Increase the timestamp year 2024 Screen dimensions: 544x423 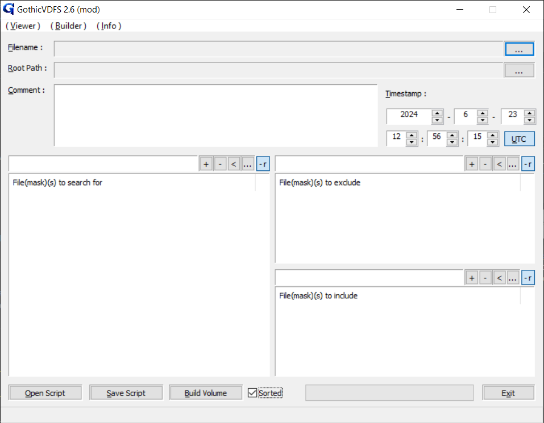pyautogui.click(x=437, y=113)
